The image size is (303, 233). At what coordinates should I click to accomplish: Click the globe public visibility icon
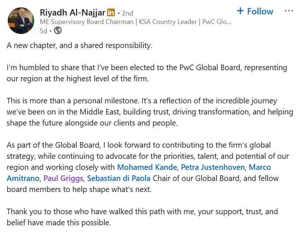(x=57, y=30)
